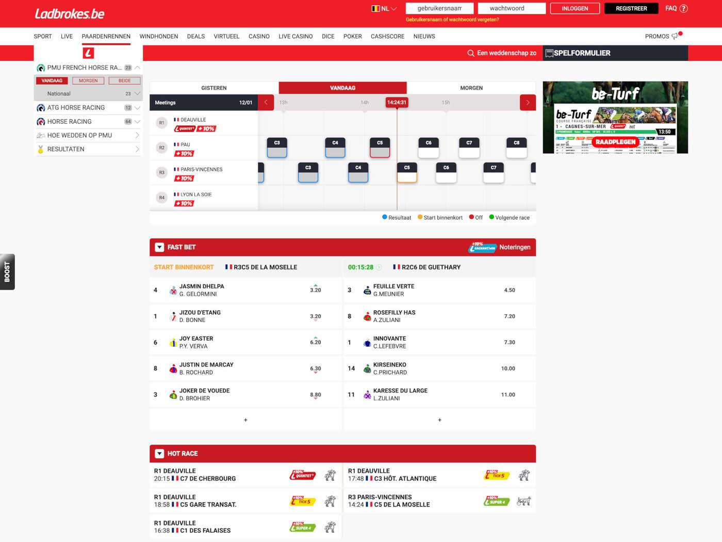Viewport: 722px width, 542px height.
Task: Click the 00:15:28 countdown clock icon
Action: pyautogui.click(x=379, y=267)
